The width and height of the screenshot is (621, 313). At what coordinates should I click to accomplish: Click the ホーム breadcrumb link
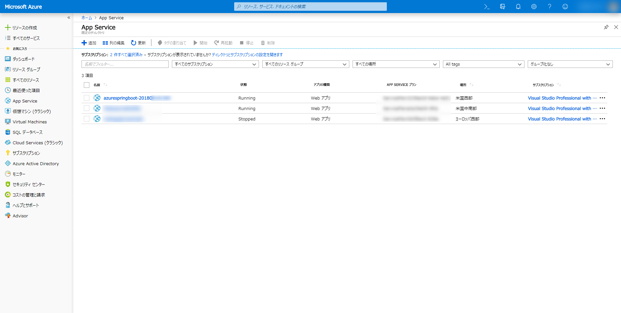[87, 18]
